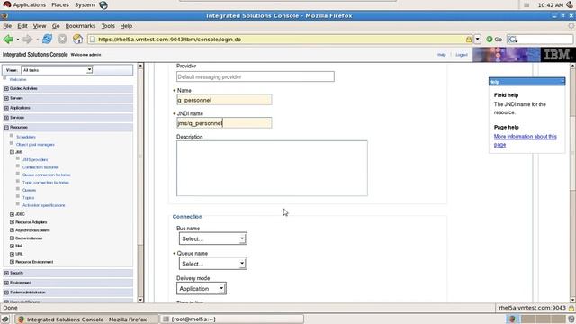This screenshot has height=324, width=576.
Task: Open the Queue name Select dropdown
Action: point(212,264)
